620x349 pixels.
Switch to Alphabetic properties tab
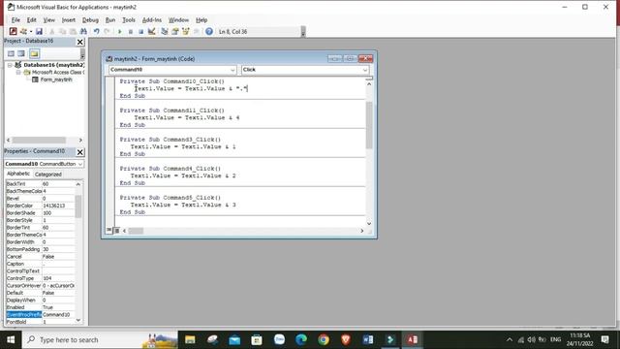(18, 174)
